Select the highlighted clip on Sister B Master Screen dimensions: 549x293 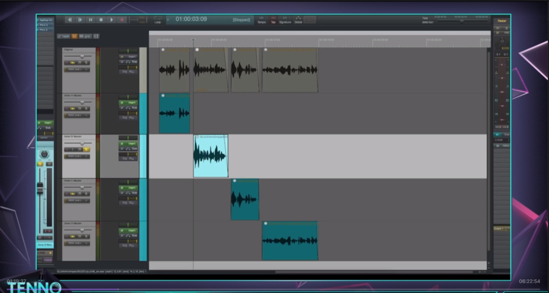(x=210, y=156)
